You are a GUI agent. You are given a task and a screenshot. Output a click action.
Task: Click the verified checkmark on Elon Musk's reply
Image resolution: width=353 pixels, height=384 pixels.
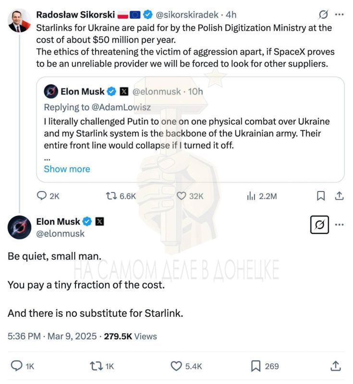88,222
